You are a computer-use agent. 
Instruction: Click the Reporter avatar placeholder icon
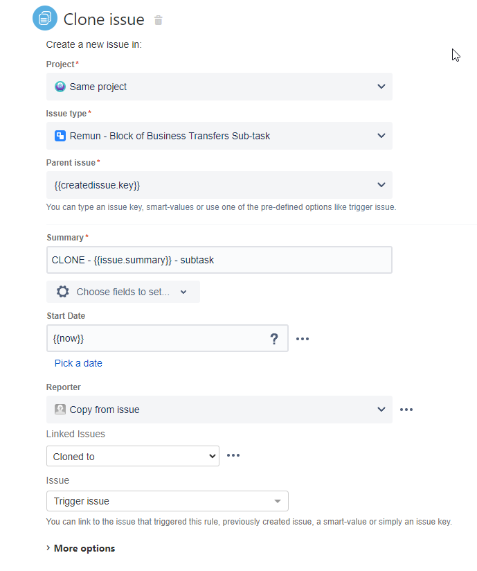60,410
